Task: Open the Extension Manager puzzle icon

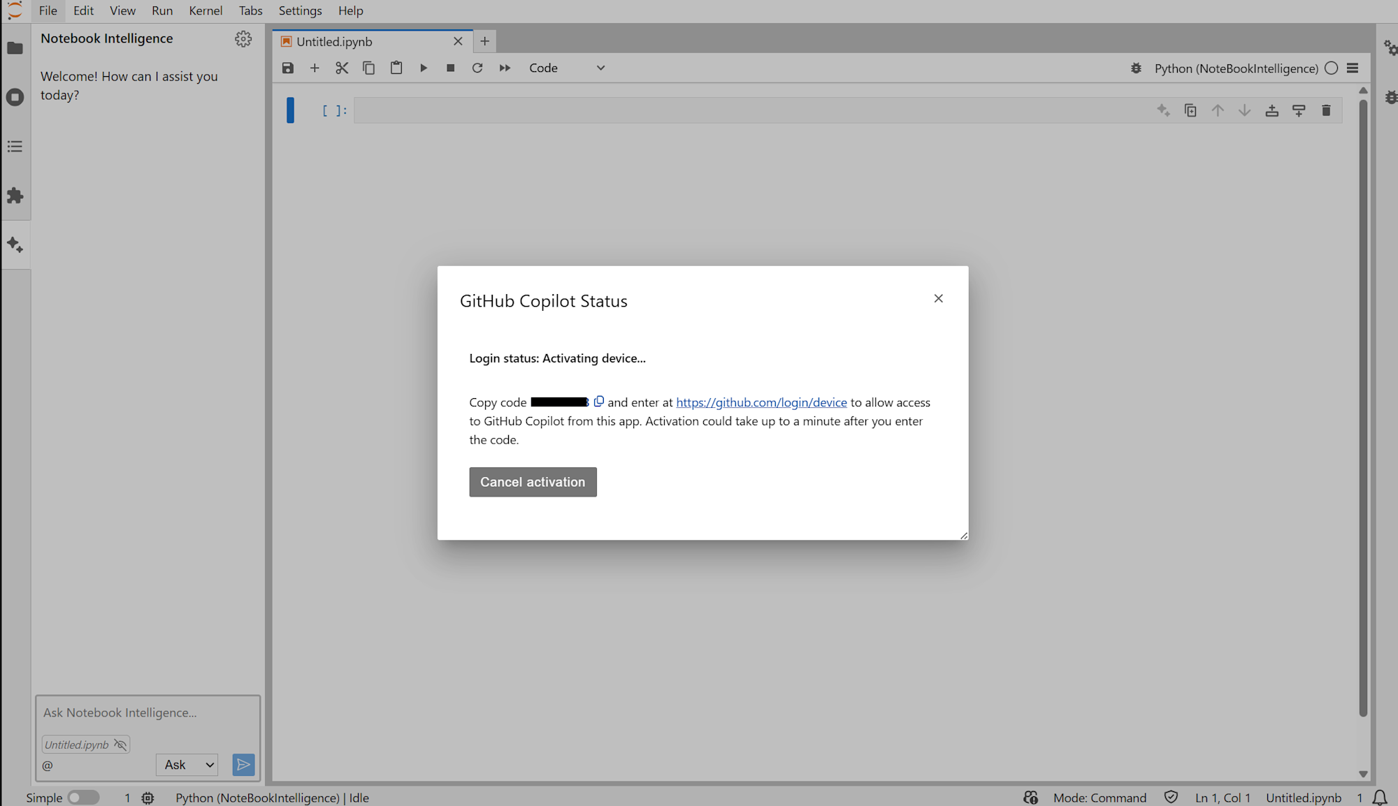Action: (15, 196)
